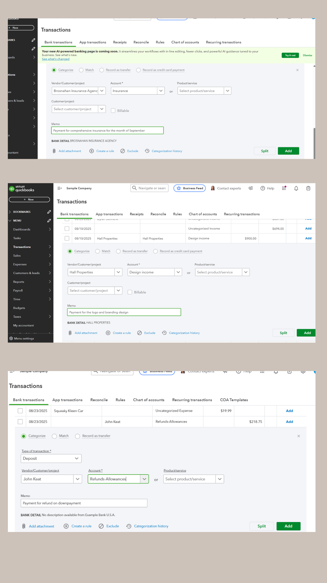Screen dimensions: 327x583
Task: Open the apps grid icon
Action: 284,188
